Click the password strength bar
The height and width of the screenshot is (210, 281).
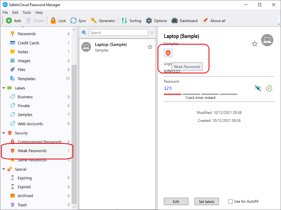point(201,94)
